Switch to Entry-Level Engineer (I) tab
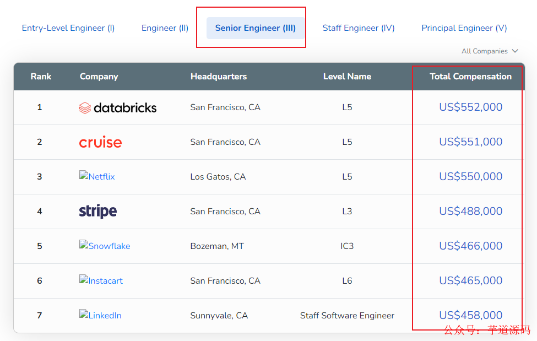This screenshot has width=537, height=341. 68,28
